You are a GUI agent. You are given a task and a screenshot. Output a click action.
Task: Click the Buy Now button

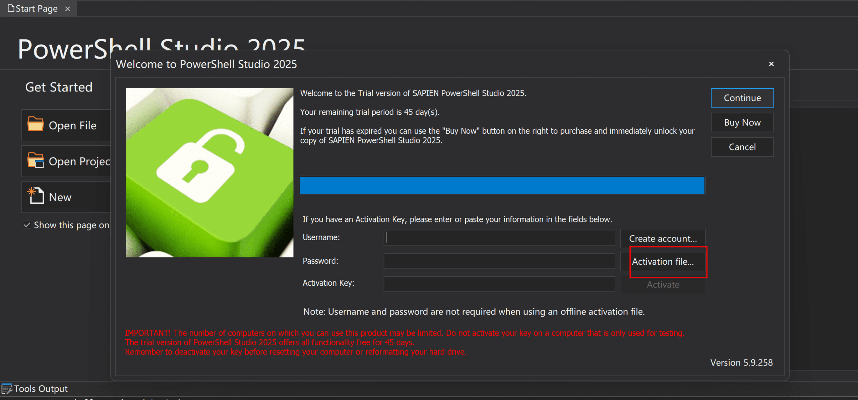tap(742, 123)
